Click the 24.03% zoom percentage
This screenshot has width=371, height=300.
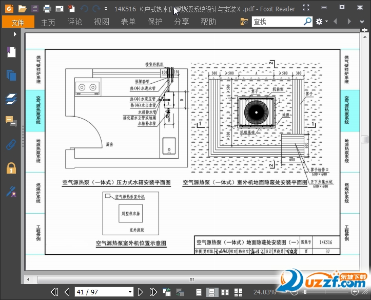pyautogui.click(x=265, y=292)
